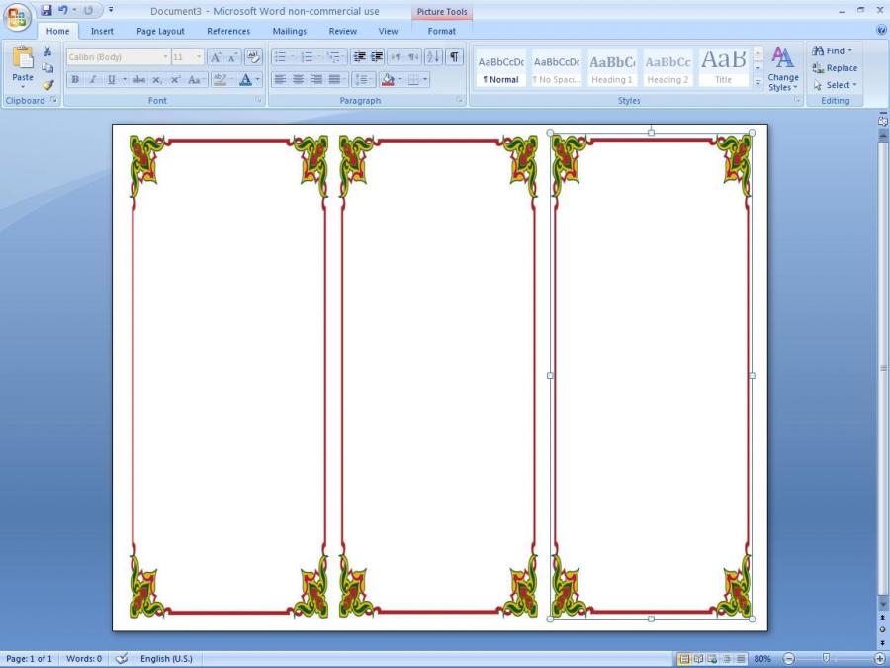Activate Format Painter brush
Viewport: 890px width, 668px height.
47,85
